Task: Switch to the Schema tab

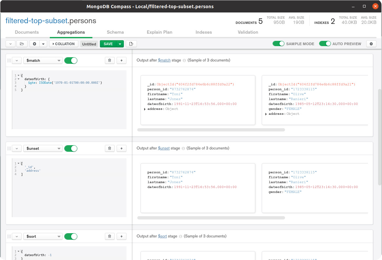Action: 115,32
